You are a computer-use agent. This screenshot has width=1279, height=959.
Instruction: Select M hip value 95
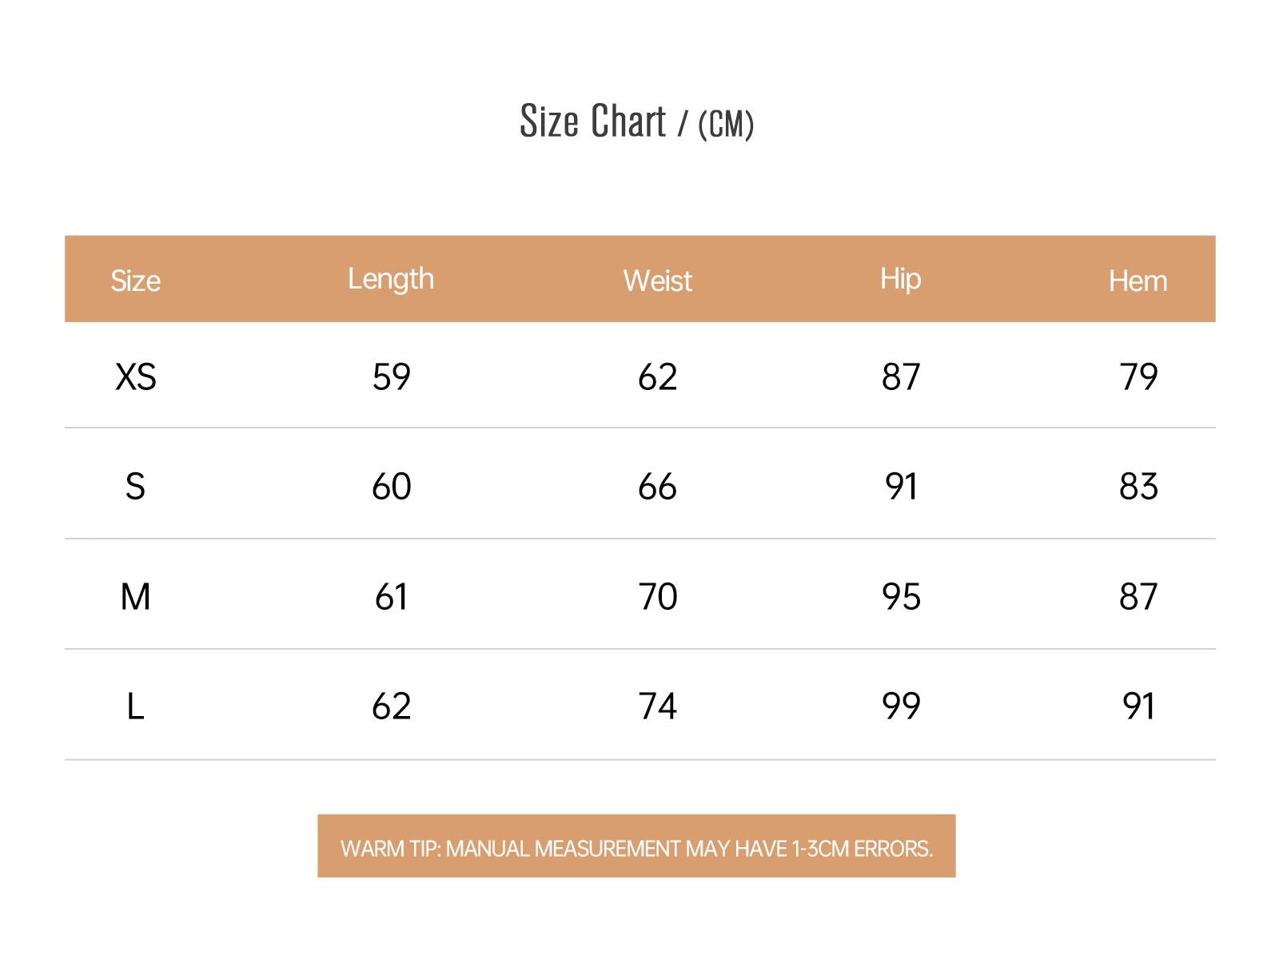coord(901,597)
